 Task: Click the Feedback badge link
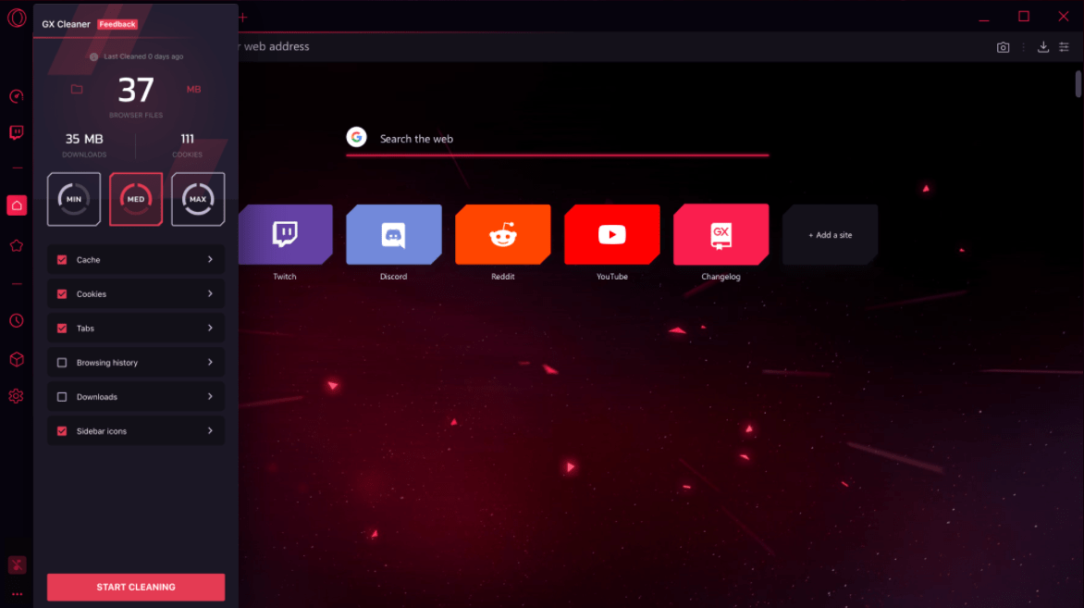[x=117, y=24]
